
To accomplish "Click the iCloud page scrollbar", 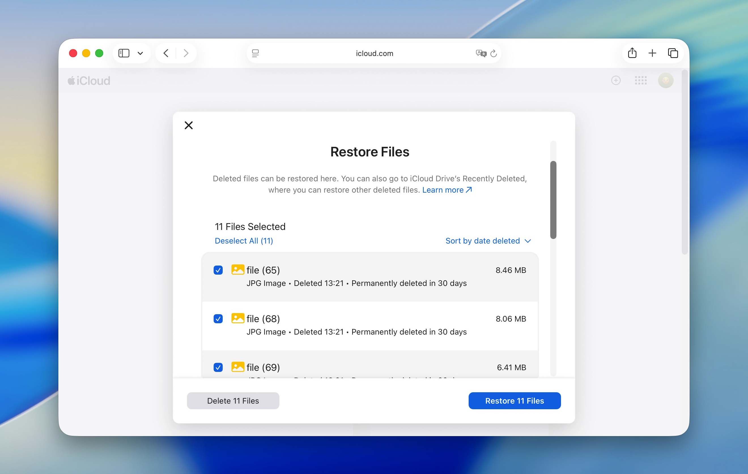I will pos(684,162).
